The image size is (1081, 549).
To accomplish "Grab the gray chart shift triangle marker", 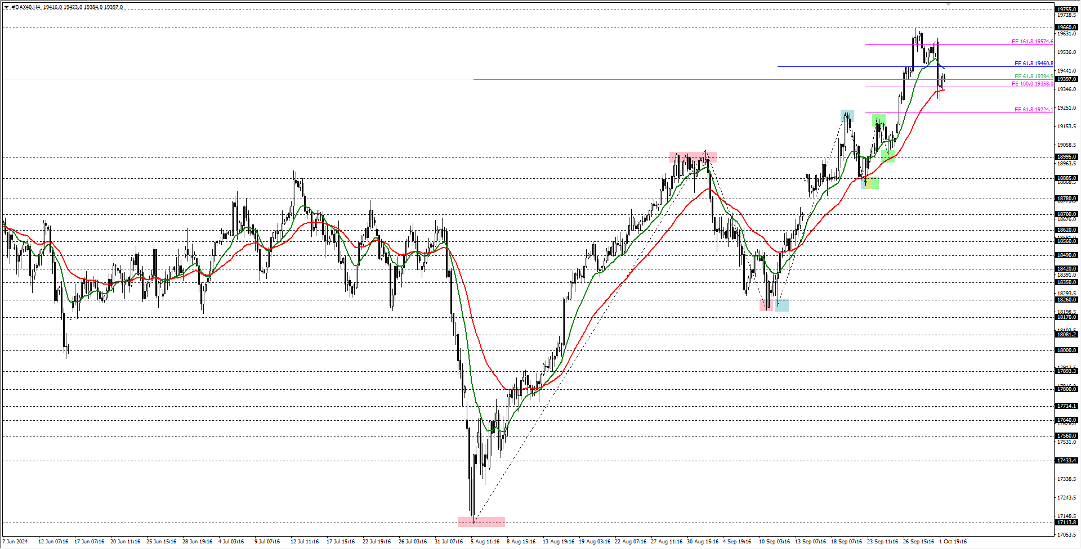I will [948, 4].
